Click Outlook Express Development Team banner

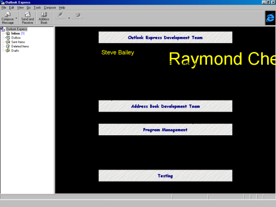pyautogui.click(x=166, y=38)
